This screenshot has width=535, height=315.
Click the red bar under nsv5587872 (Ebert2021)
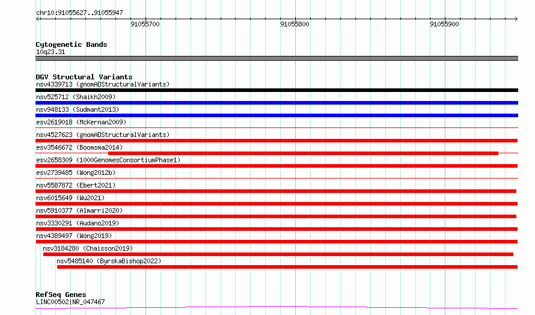click(x=276, y=191)
